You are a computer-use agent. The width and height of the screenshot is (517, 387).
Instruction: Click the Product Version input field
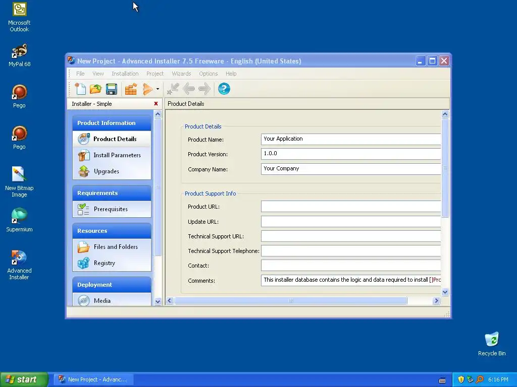point(351,154)
